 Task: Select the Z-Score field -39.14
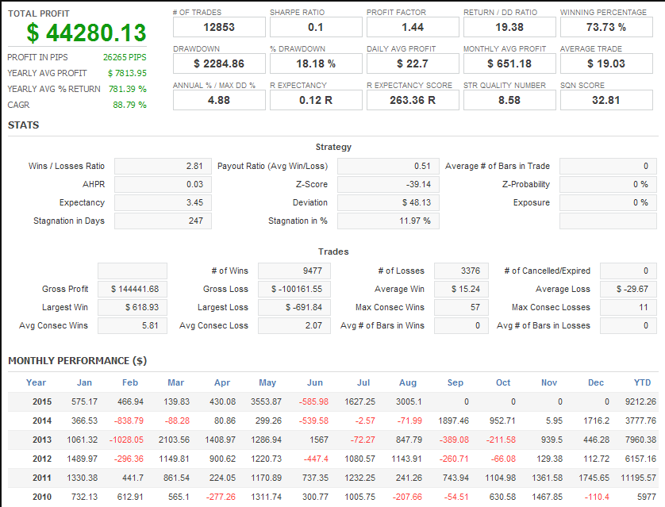pyautogui.click(x=388, y=184)
